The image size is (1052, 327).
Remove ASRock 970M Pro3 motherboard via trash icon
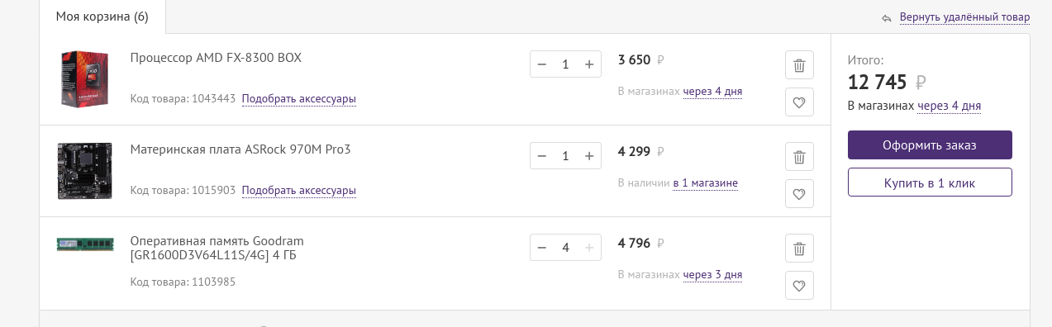(799, 157)
